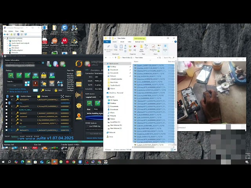Image resolution: width=251 pixels, height=188 pixels.
Task: Click the red Delete X in Explorer ribbon
Action: coord(135,46)
